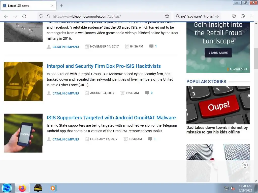
Task: Click Firefox in the taskbar
Action: coord(22,188)
